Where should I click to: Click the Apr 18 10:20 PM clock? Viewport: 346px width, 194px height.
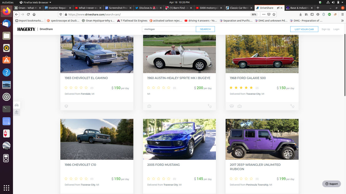(179, 2)
